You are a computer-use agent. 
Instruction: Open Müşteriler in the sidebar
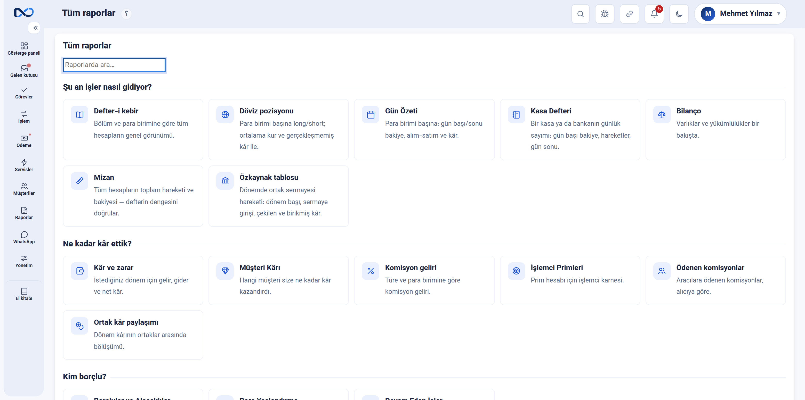pos(24,189)
